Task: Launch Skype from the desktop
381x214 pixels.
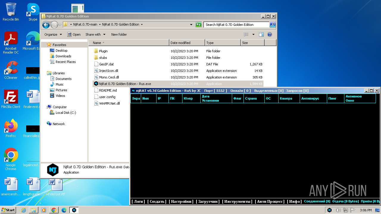Action: (x=33, y=12)
